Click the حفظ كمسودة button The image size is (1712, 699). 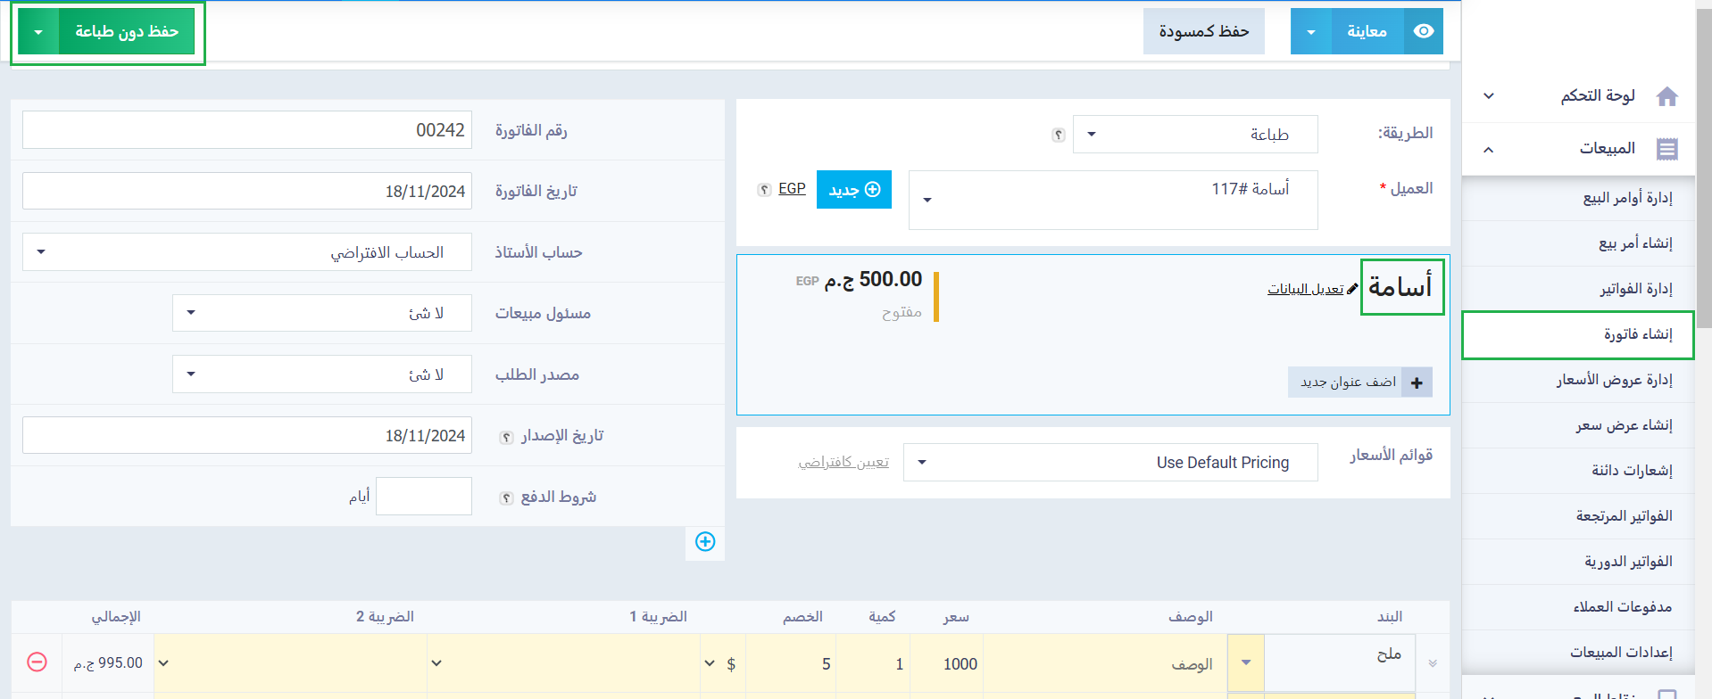tap(1203, 31)
